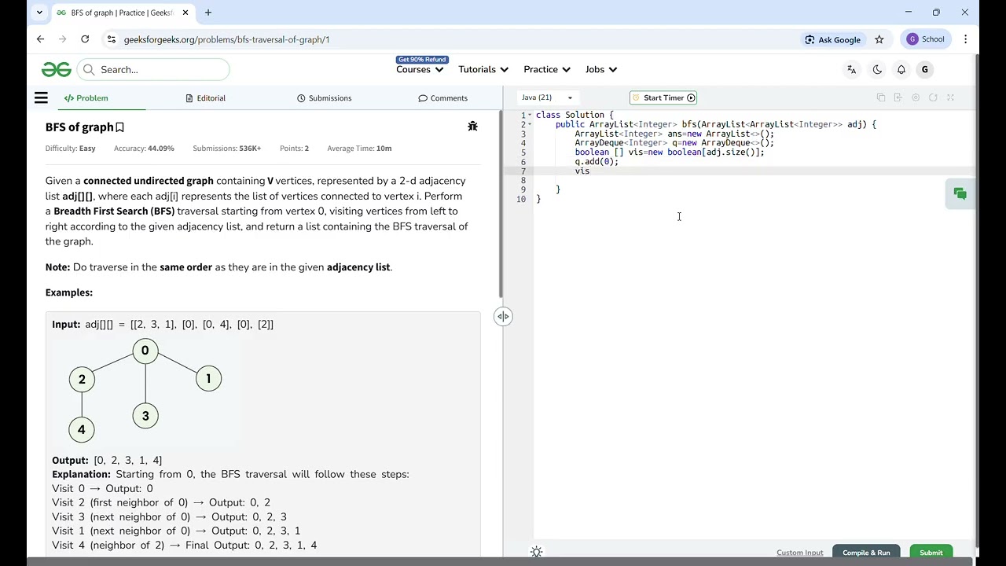Star this page as a bookmark
Viewport: 1006px width, 566px height.
point(879,39)
